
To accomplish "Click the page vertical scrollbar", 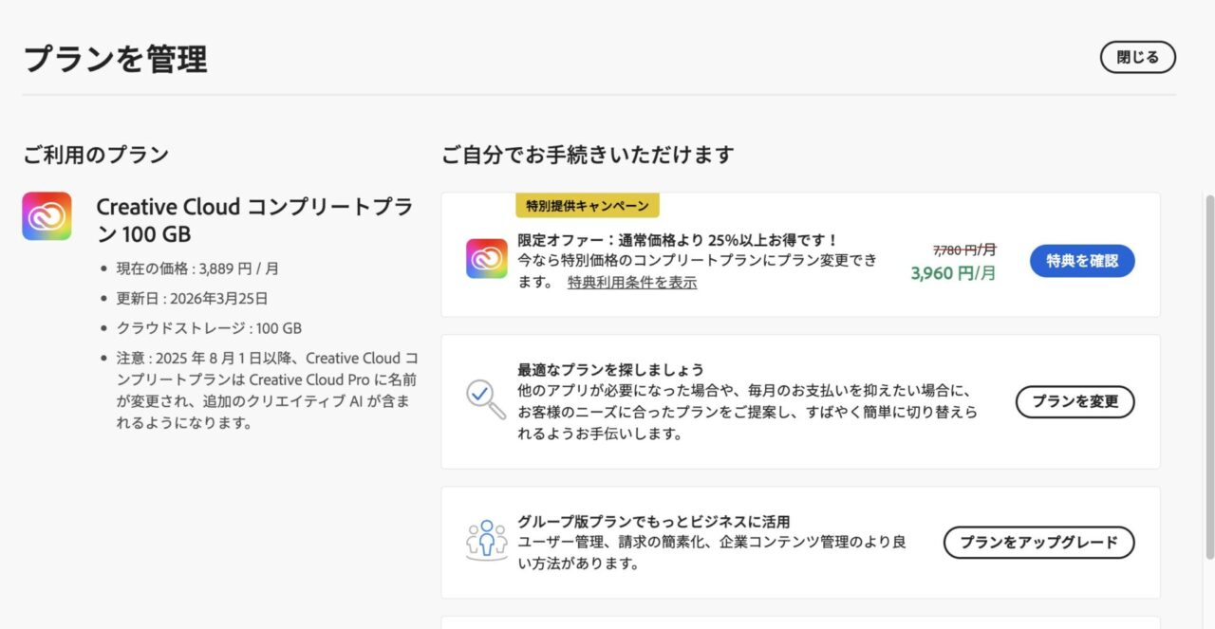I will coord(1209,377).
